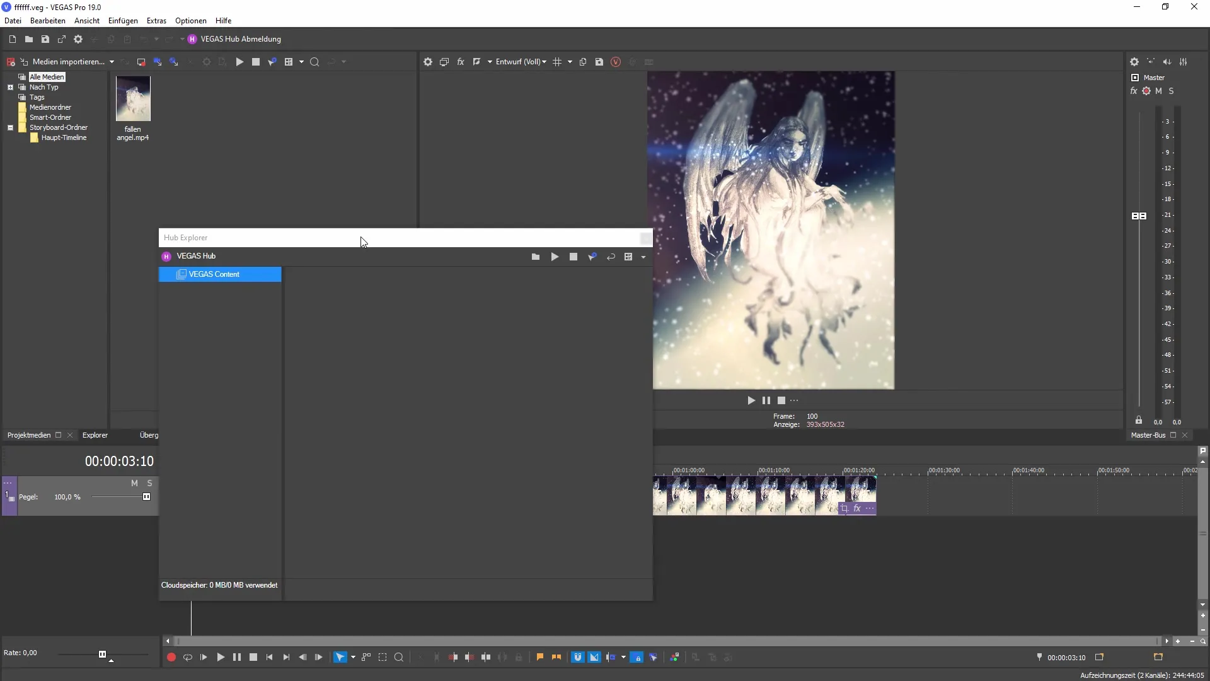This screenshot has width=1210, height=681.
Task: Expand the Nach Typ tree node
Action: coord(10,87)
